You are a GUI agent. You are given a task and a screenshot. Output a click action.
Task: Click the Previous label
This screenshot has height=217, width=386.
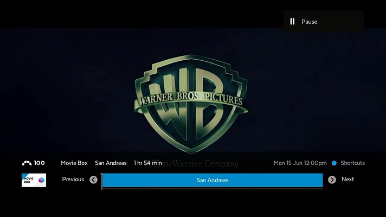click(x=73, y=180)
